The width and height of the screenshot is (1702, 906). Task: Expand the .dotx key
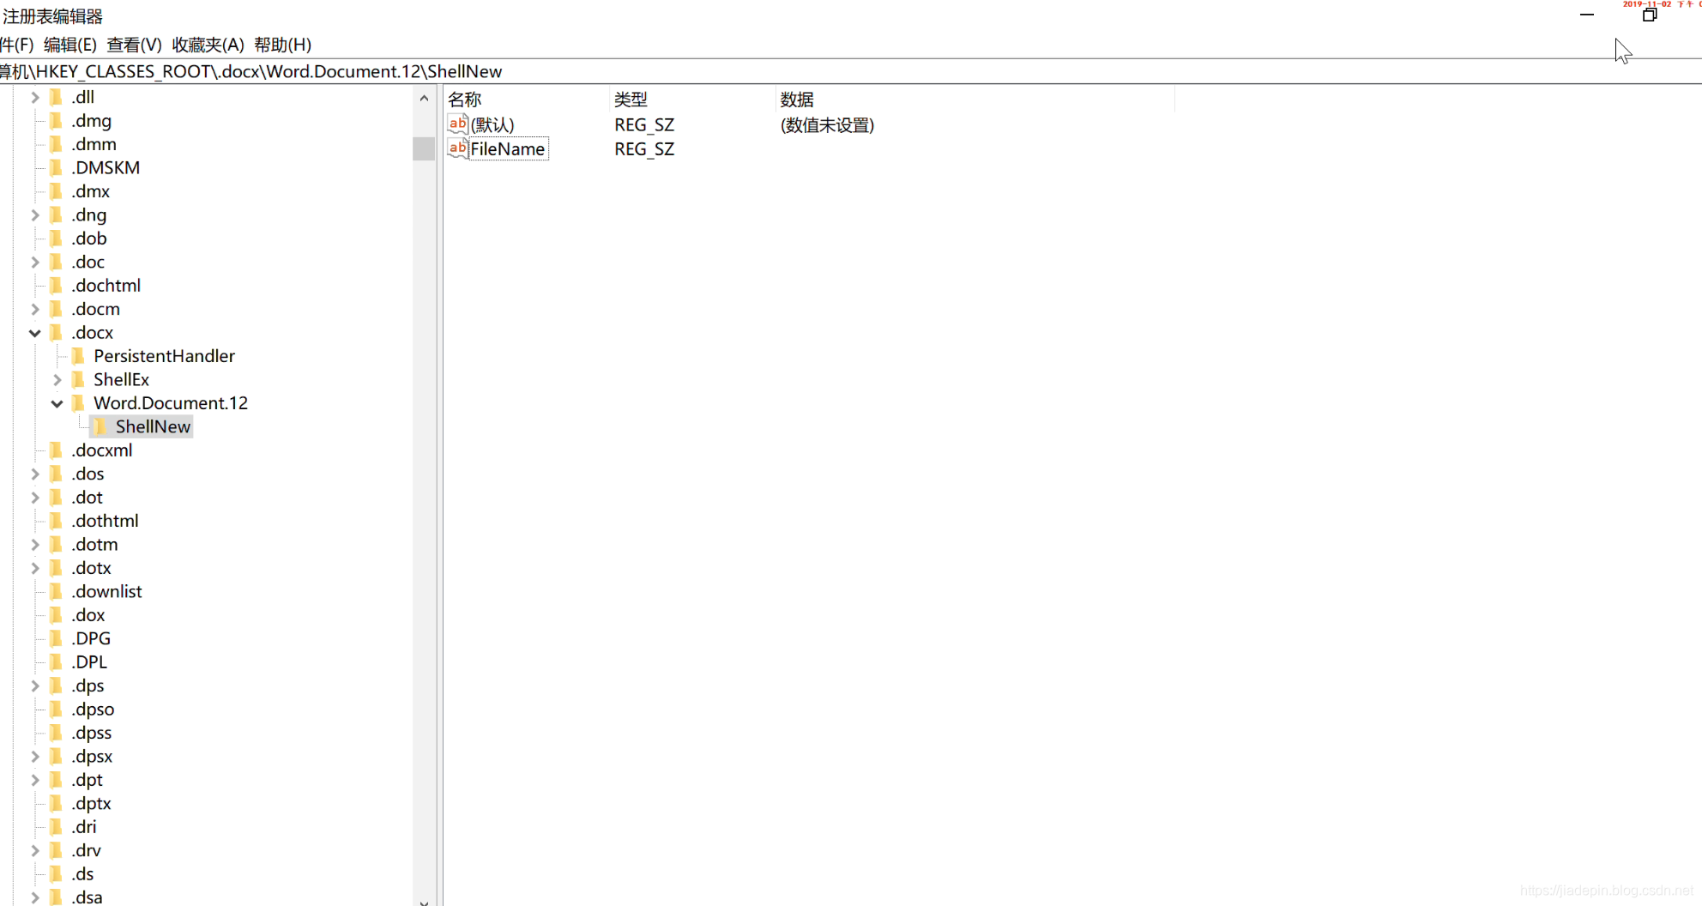[x=35, y=568]
